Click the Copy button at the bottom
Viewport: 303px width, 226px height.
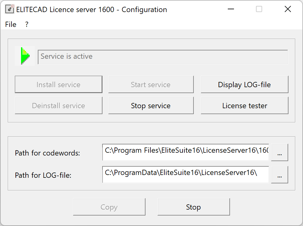coord(109,207)
